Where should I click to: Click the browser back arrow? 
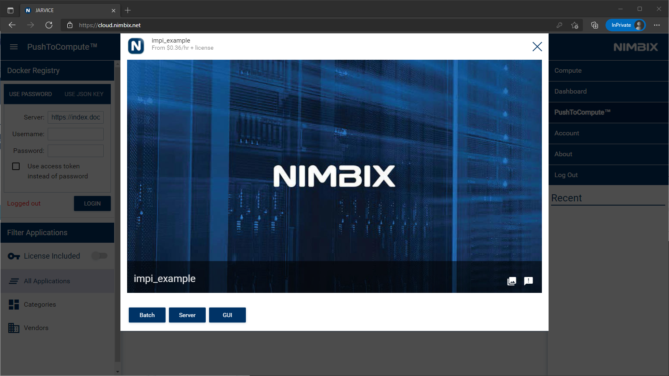12,25
